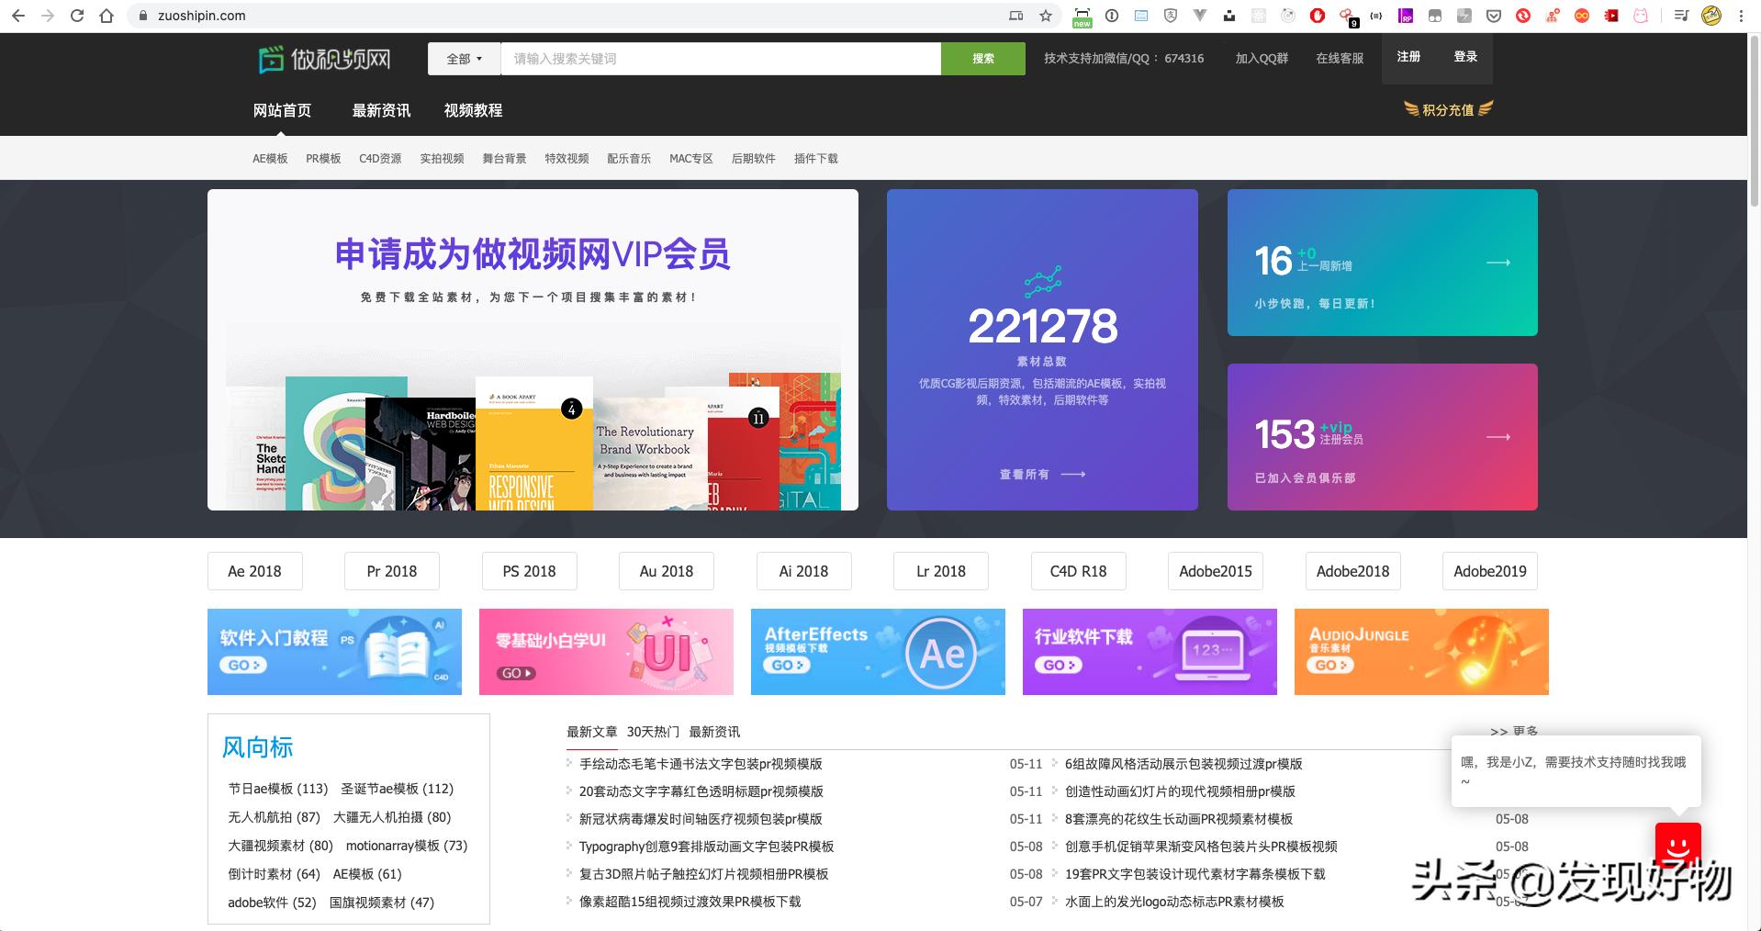Open 后期软件 category

pyautogui.click(x=753, y=159)
